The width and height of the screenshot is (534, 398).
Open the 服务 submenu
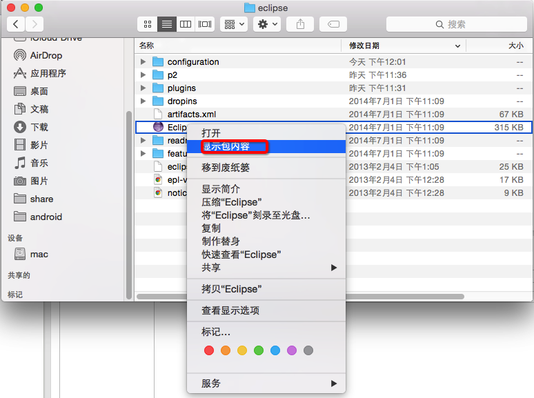[266, 384]
